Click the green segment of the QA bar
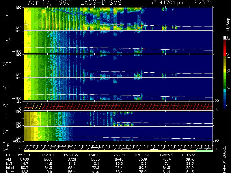231x173 pixels. point(204,151)
